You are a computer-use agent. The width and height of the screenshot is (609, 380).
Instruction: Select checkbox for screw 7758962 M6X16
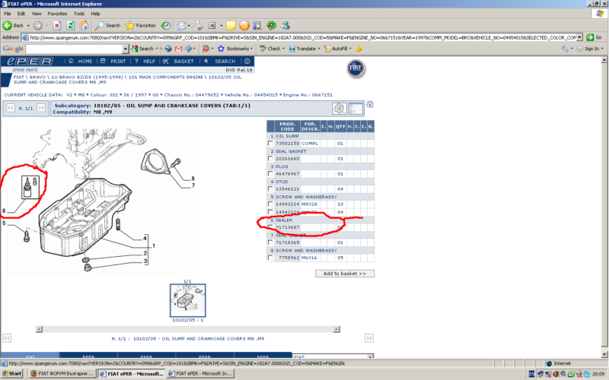(x=270, y=257)
